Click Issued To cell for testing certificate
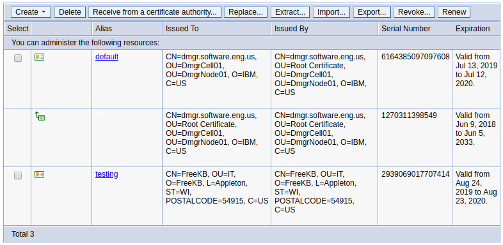The height and width of the screenshot is (245, 503). (x=216, y=196)
